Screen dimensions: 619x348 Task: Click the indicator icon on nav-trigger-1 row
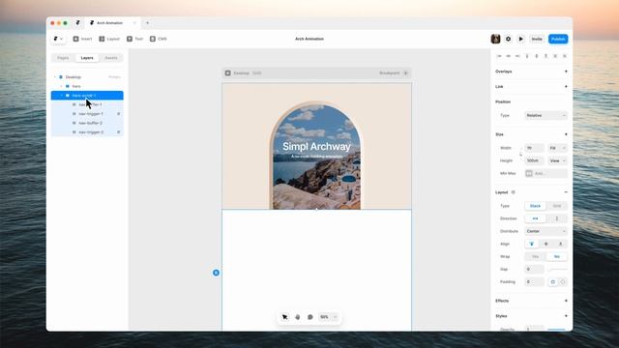tap(118, 114)
